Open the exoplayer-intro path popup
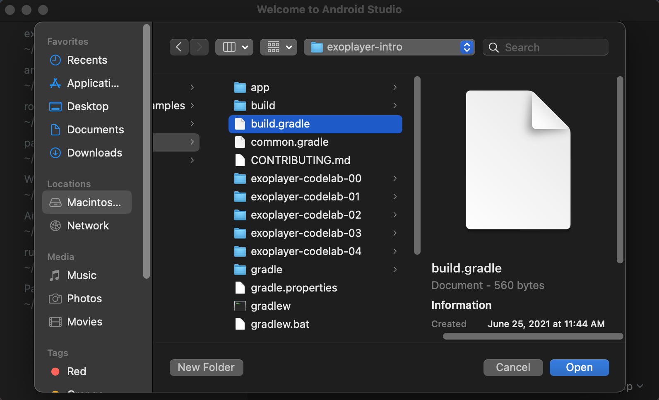Screen dimensions: 659x400 tap(389, 47)
